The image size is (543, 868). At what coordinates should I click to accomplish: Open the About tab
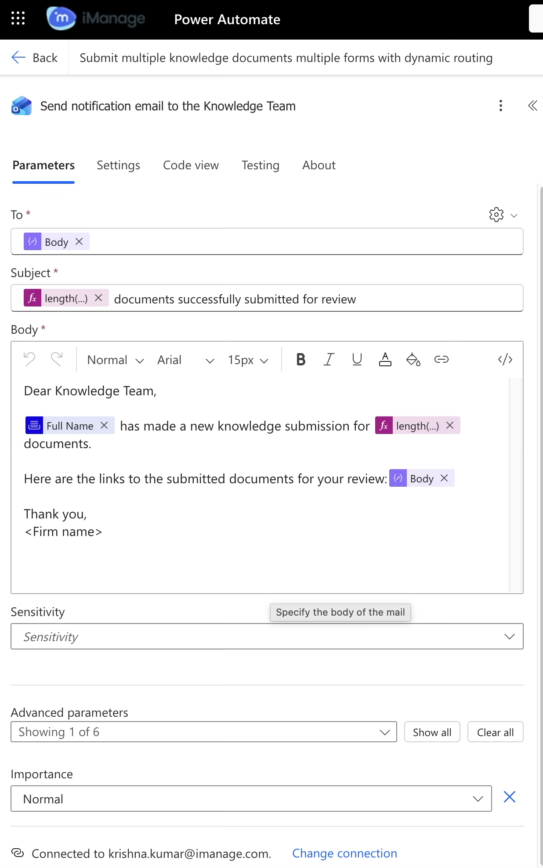click(x=319, y=165)
